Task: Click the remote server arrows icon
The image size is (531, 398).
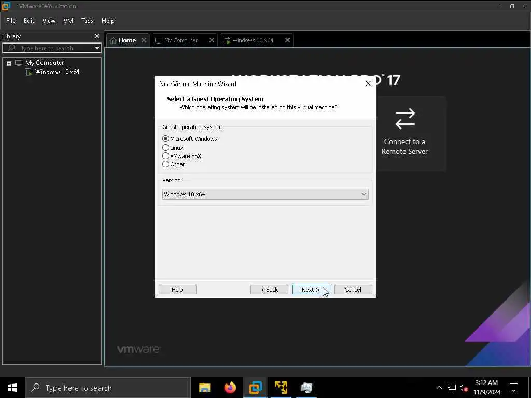Action: pos(405,119)
